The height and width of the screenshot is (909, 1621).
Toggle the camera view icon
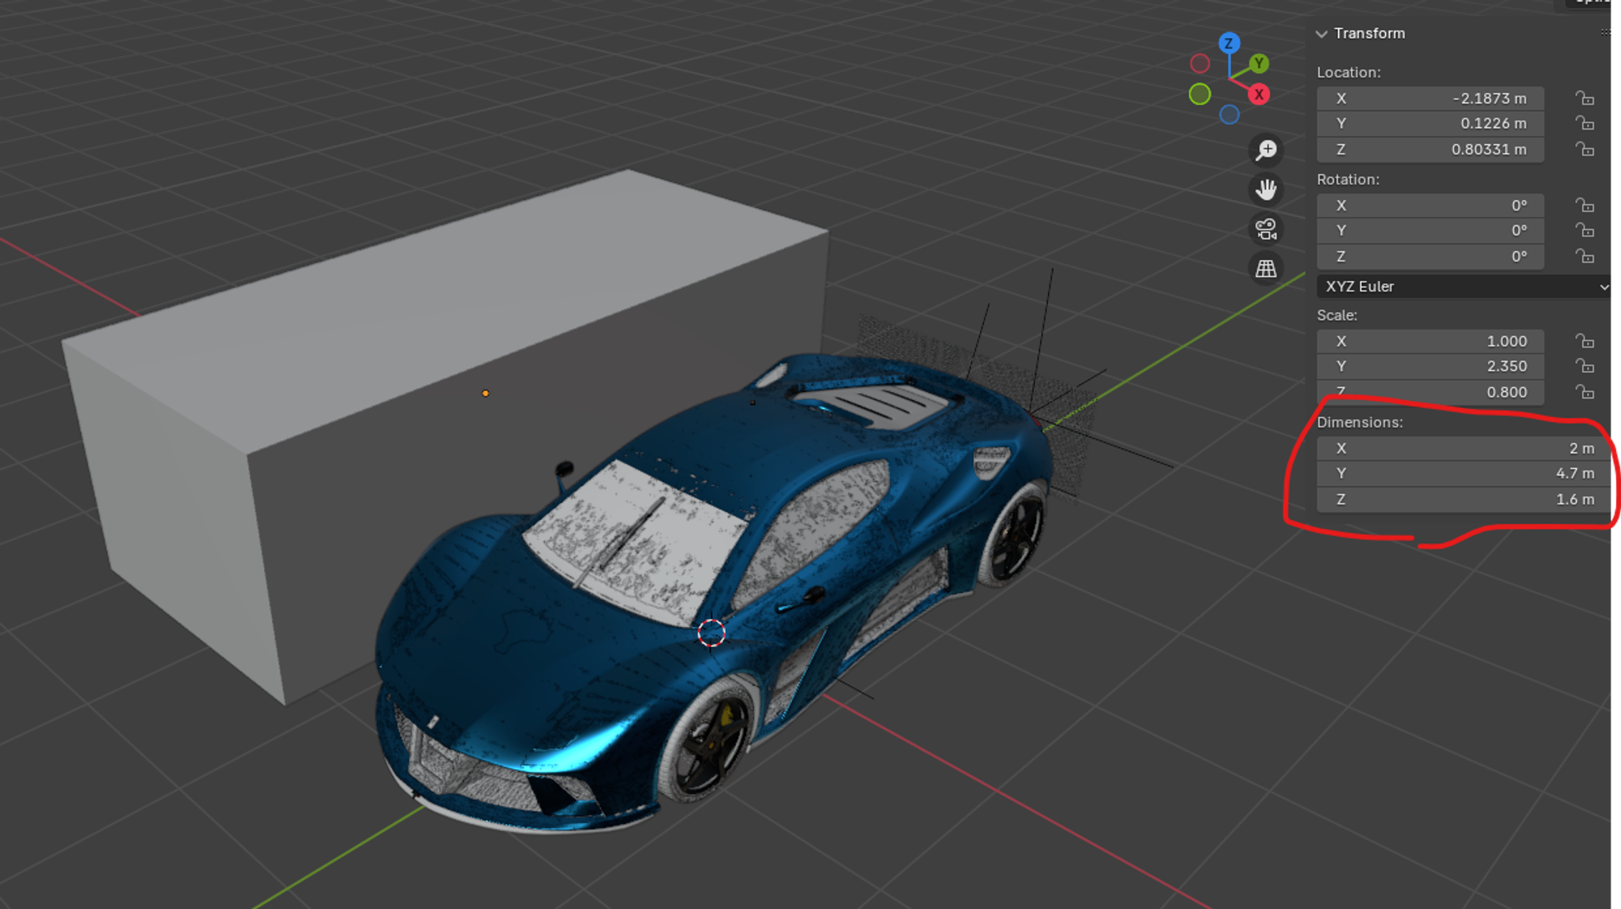1266,229
